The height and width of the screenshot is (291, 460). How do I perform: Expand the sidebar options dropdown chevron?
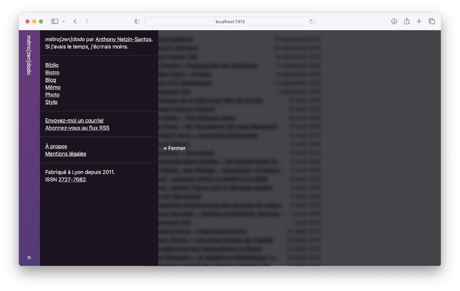pos(64,22)
